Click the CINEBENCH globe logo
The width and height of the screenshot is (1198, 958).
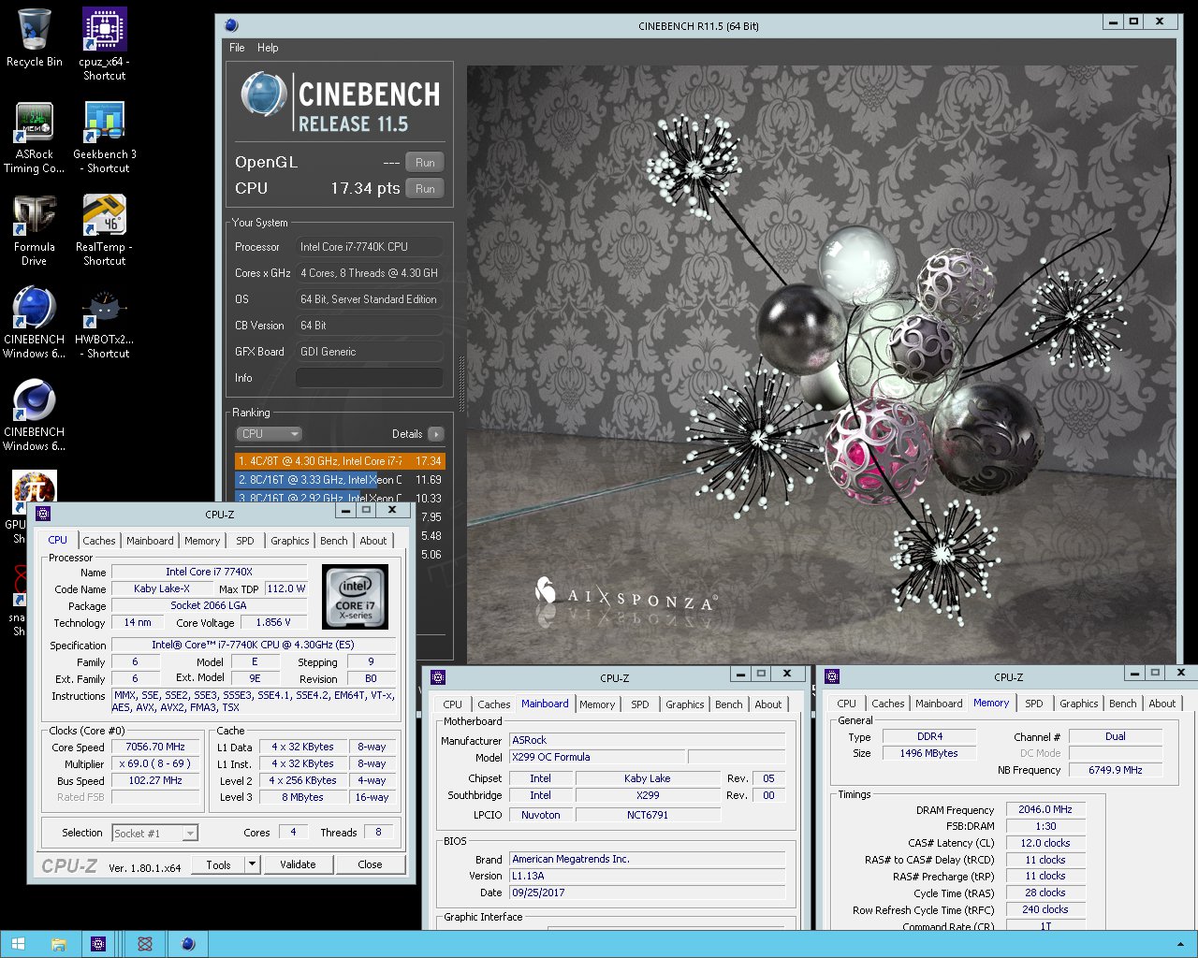point(263,94)
